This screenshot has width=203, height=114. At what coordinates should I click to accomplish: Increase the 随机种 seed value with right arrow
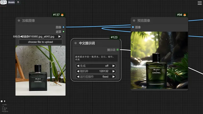pos(113,71)
